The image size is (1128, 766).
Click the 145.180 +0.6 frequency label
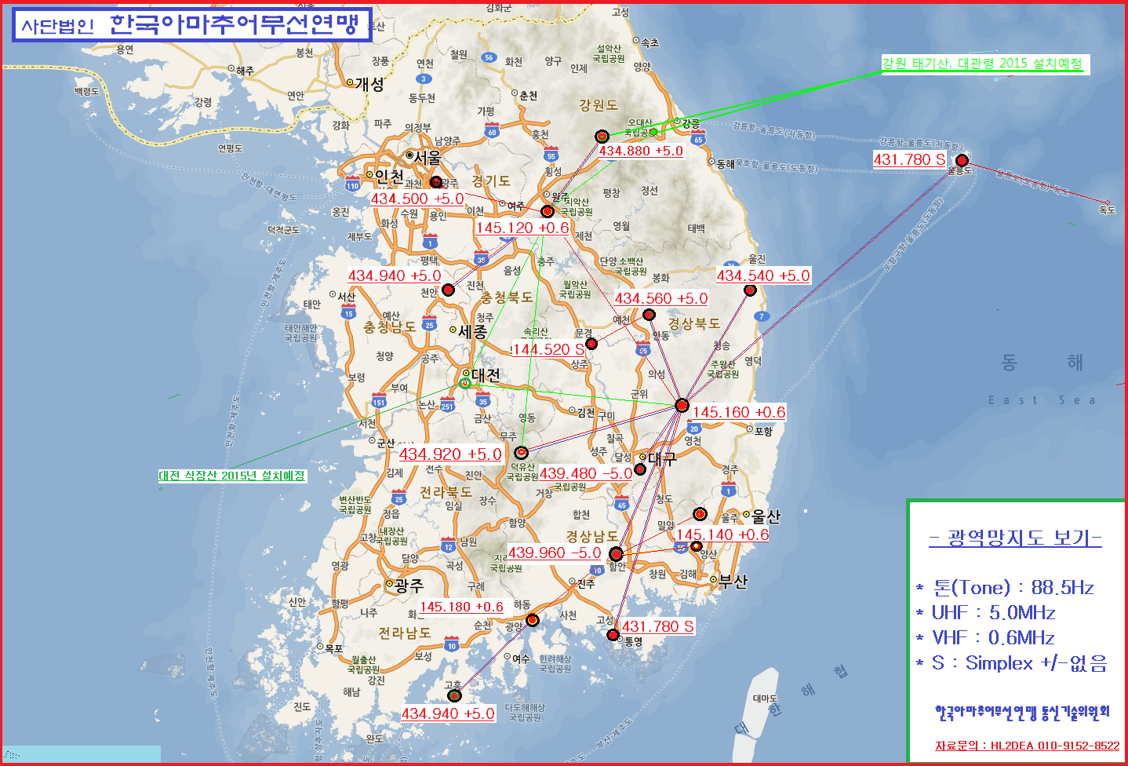(x=461, y=607)
